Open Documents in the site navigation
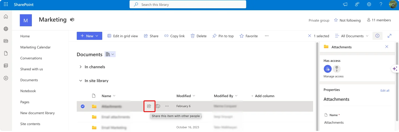The width and height of the screenshot is (399, 132). 29,80
